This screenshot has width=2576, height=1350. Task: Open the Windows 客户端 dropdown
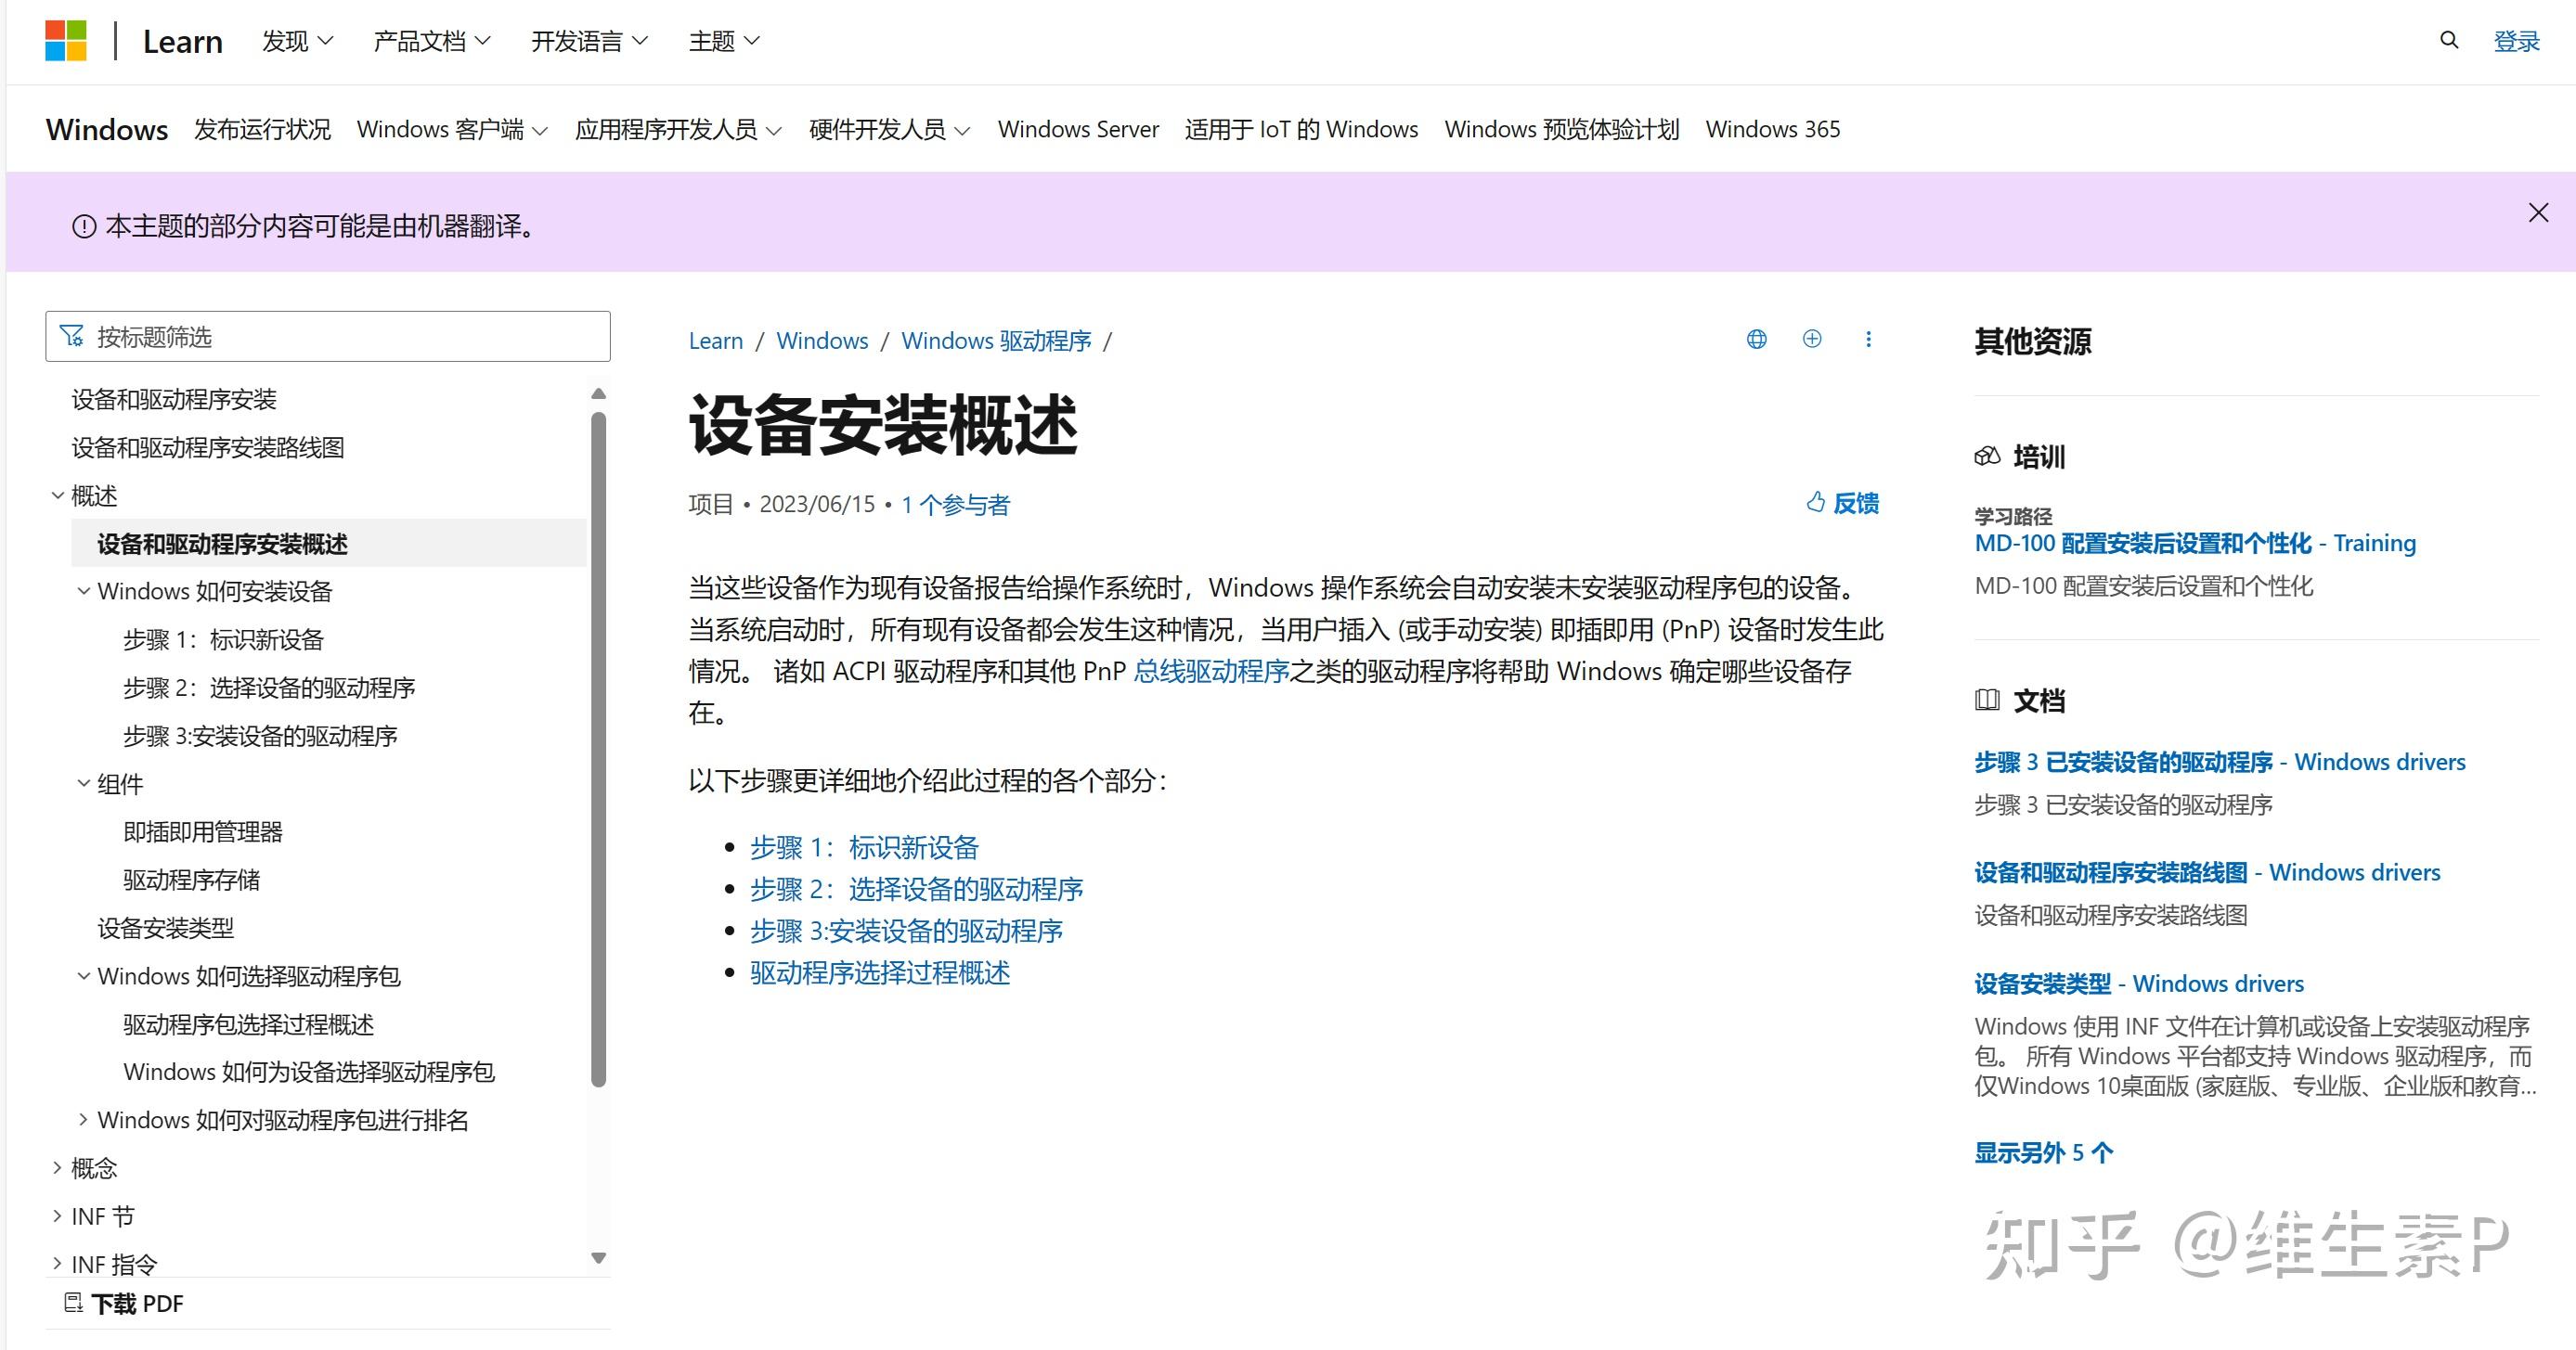pyautogui.click(x=452, y=130)
